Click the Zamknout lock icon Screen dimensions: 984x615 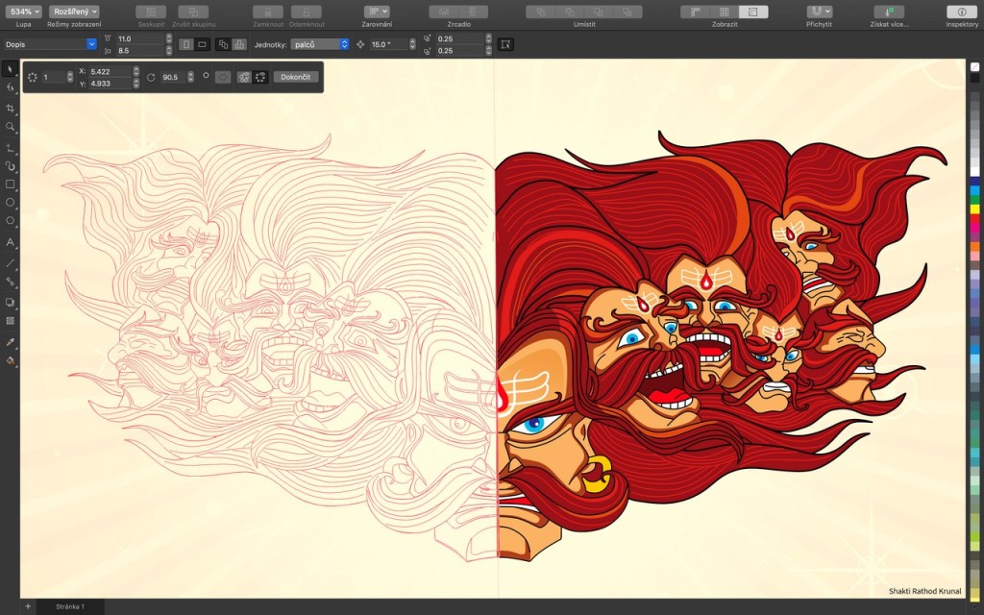point(268,12)
